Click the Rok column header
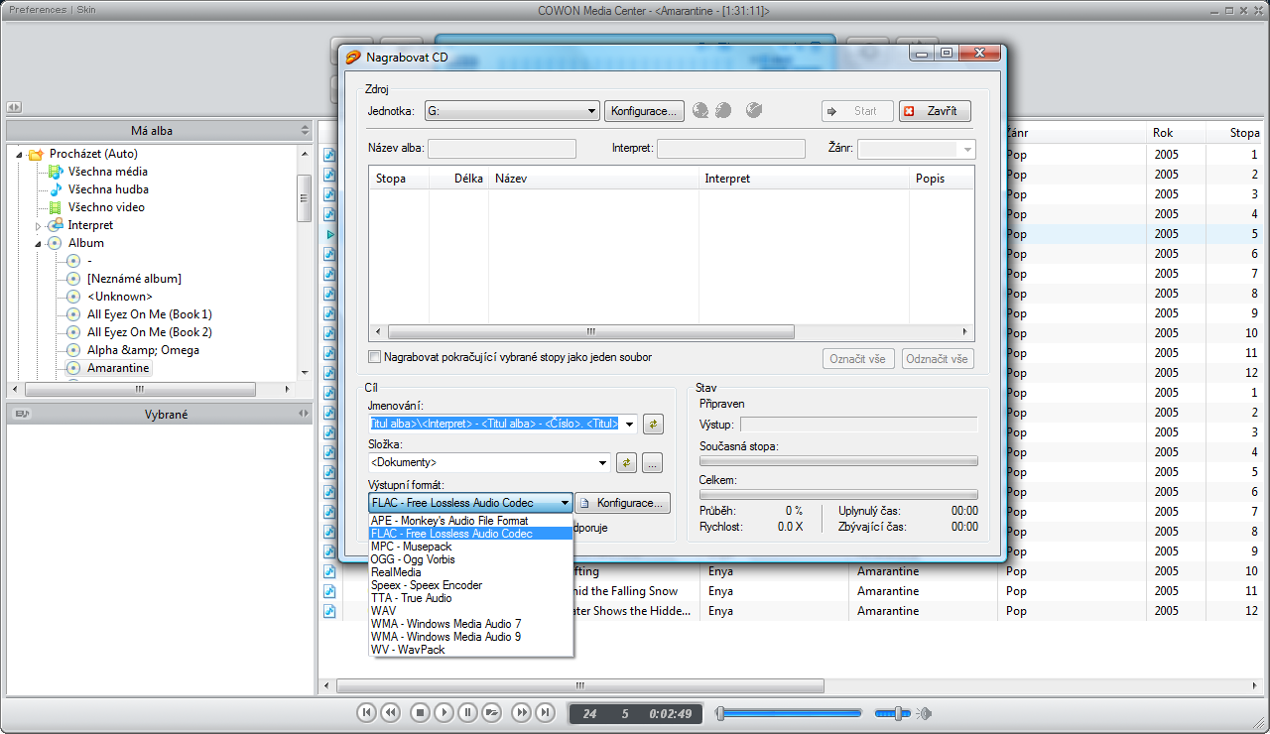1270x734 pixels. (1175, 132)
